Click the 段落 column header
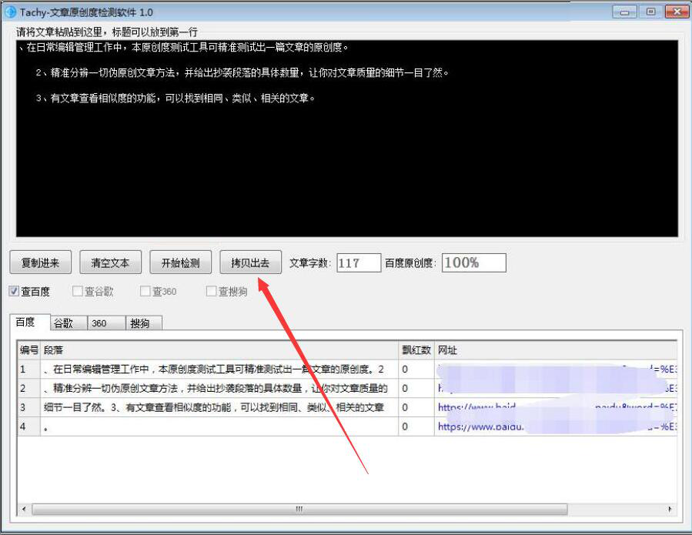Viewport: 692px width, 535px height. coord(220,350)
